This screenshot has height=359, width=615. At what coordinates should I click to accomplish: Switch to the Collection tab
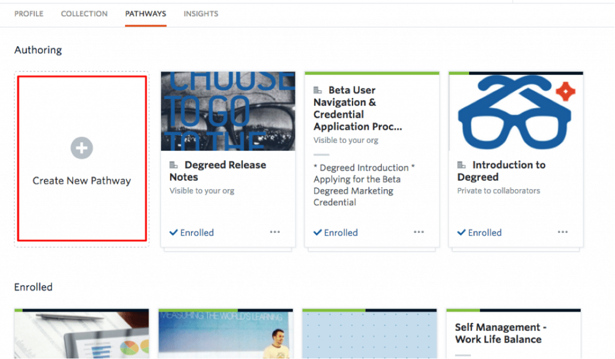(84, 14)
